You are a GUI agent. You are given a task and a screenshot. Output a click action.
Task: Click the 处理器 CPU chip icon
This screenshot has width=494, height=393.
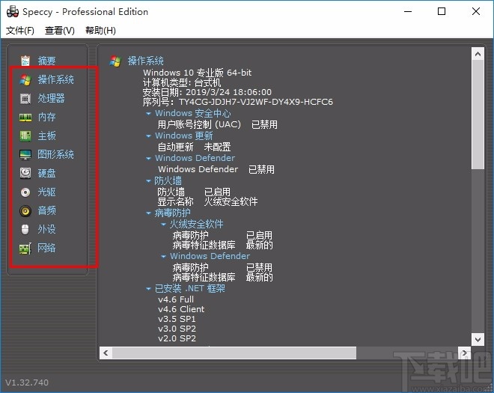click(25, 98)
